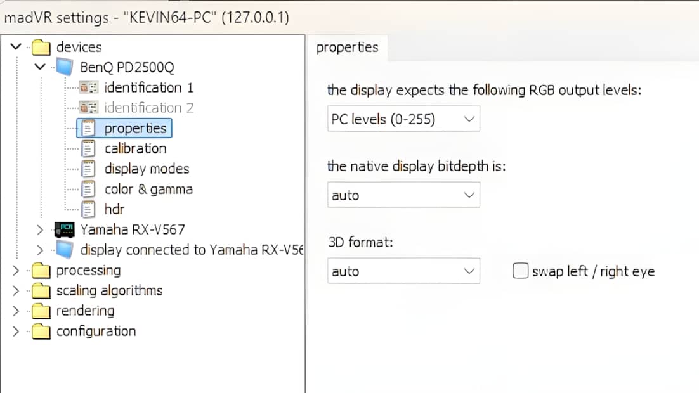Select the scaling algorithms folder
This screenshot has height=393, width=699.
[x=109, y=290]
